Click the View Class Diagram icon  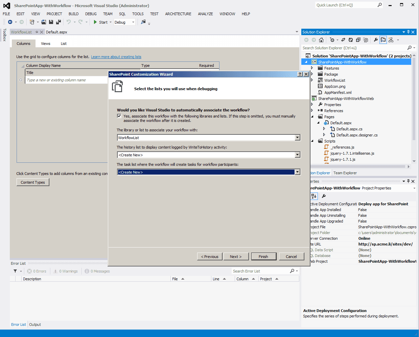pyautogui.click(x=391, y=40)
